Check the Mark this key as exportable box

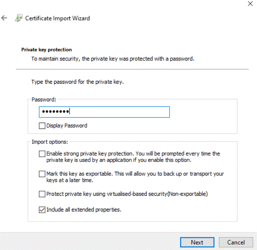tap(42, 174)
